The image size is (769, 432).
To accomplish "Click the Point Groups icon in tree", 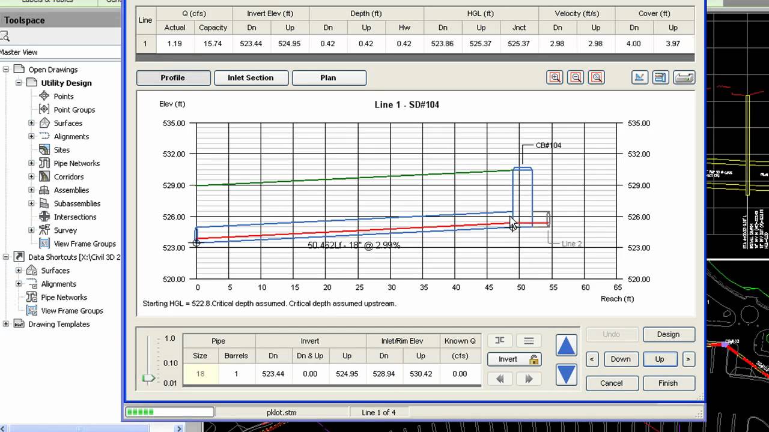I will pyautogui.click(x=44, y=109).
